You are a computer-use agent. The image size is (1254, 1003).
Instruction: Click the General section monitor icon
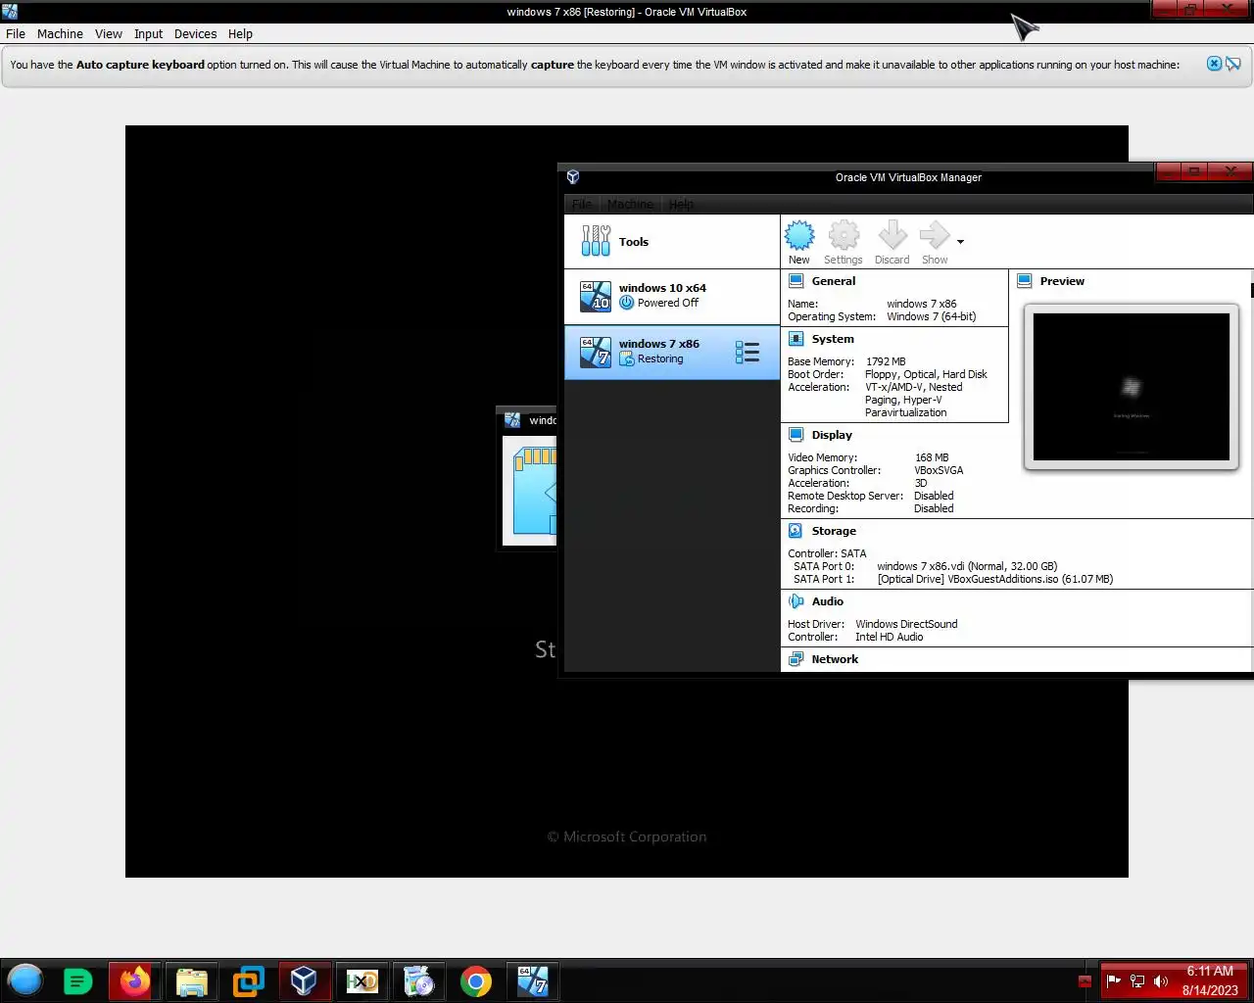[796, 281]
